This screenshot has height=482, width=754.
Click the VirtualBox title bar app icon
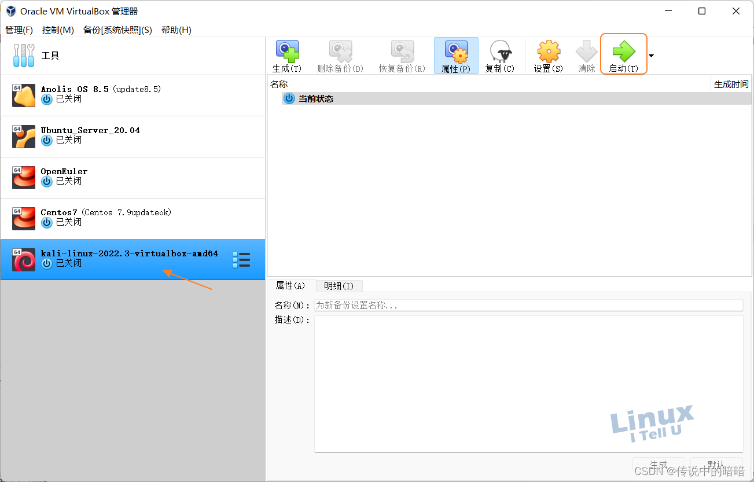[x=10, y=11]
